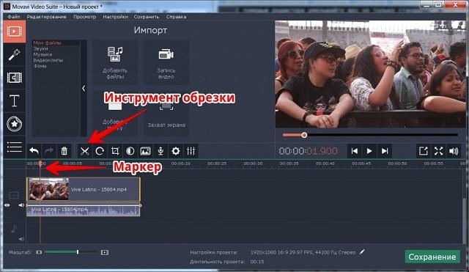Open the Файл menu
Image resolution: width=469 pixels, height=272 pixels.
pos(14,17)
